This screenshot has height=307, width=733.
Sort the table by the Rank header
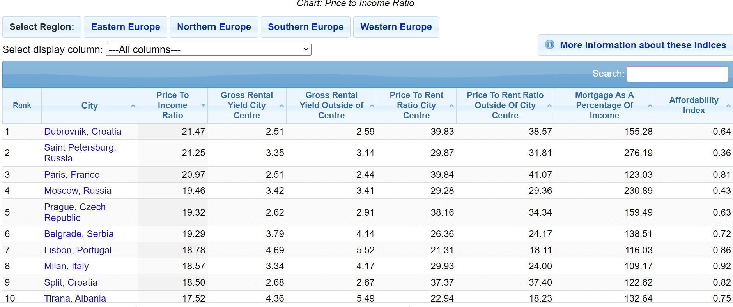(x=22, y=105)
